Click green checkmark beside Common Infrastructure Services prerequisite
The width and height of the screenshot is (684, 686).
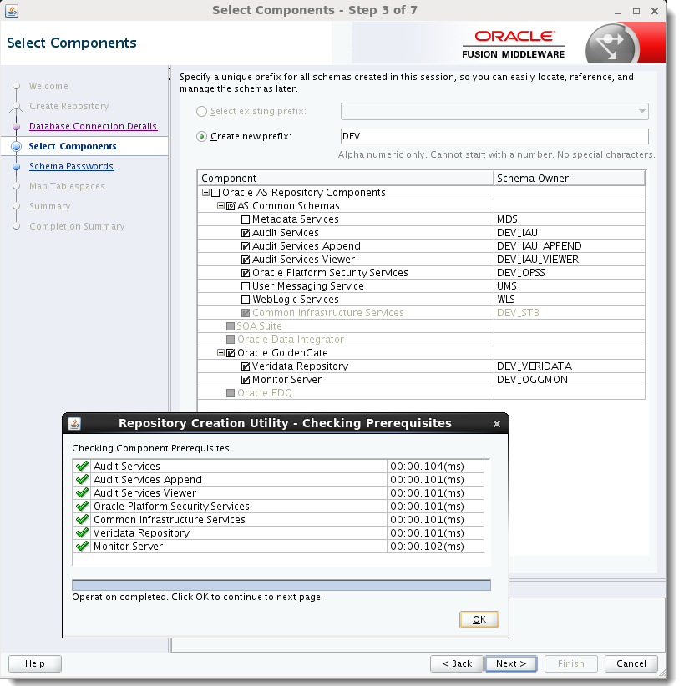click(x=83, y=519)
